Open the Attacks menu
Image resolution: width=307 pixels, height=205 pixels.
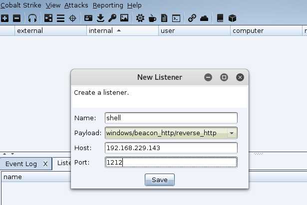76,5
